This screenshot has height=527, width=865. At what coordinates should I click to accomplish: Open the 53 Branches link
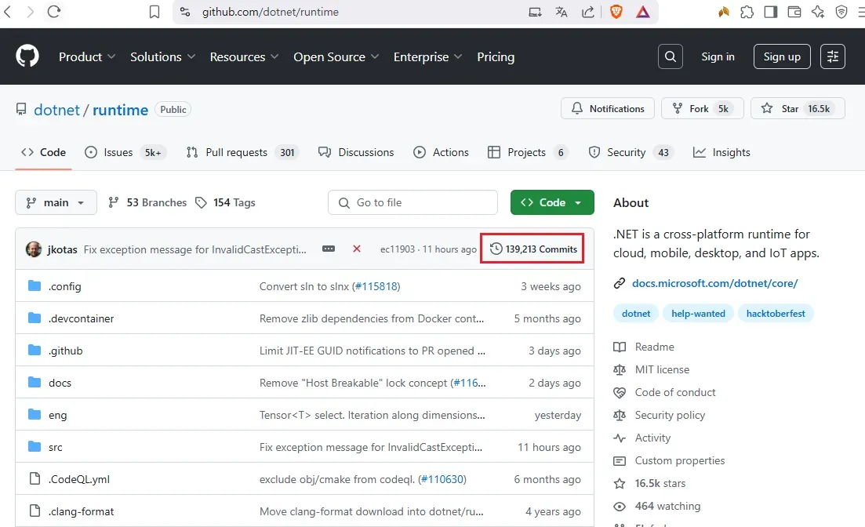(x=147, y=202)
